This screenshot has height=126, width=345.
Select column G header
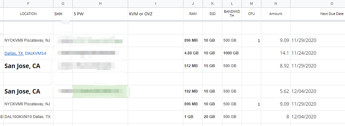point(63,3)
